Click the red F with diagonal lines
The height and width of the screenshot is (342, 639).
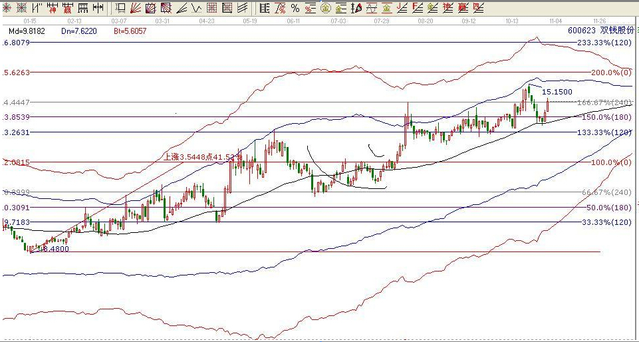click(x=417, y=8)
